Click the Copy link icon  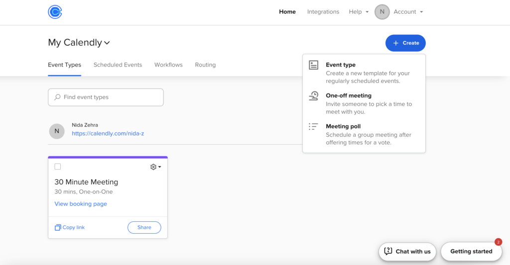point(58,228)
